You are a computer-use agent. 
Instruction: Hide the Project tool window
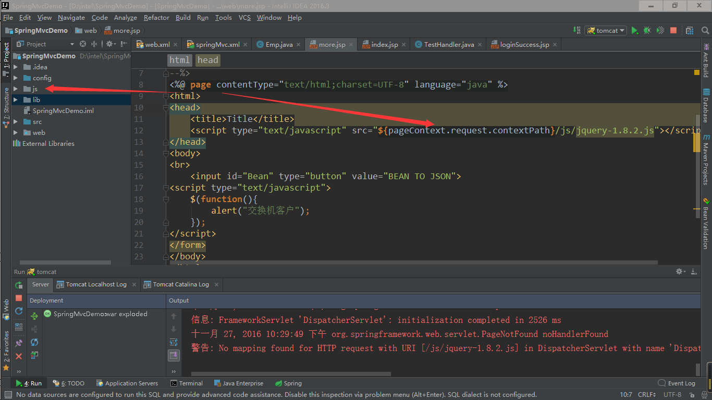(x=124, y=44)
